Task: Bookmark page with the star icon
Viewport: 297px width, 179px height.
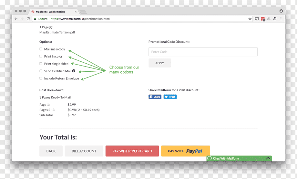Action: tap(250, 19)
